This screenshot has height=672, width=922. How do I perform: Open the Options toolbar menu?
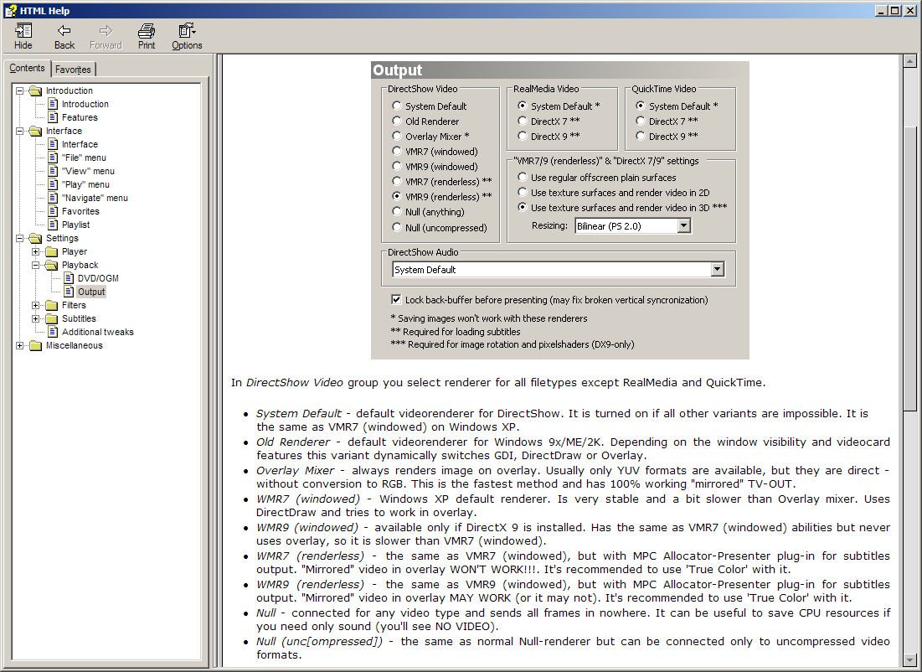[187, 32]
